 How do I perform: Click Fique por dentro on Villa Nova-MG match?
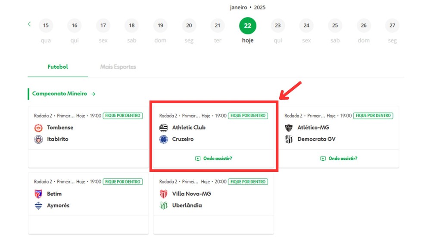pyautogui.click(x=248, y=182)
